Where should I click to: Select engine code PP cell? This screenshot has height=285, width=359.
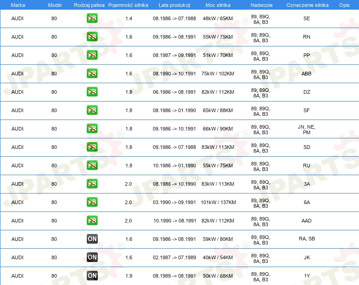pyautogui.click(x=307, y=55)
